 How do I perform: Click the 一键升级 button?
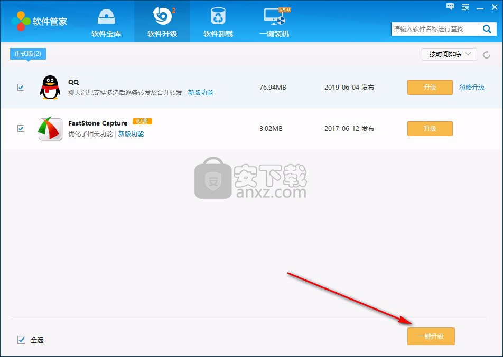click(431, 336)
